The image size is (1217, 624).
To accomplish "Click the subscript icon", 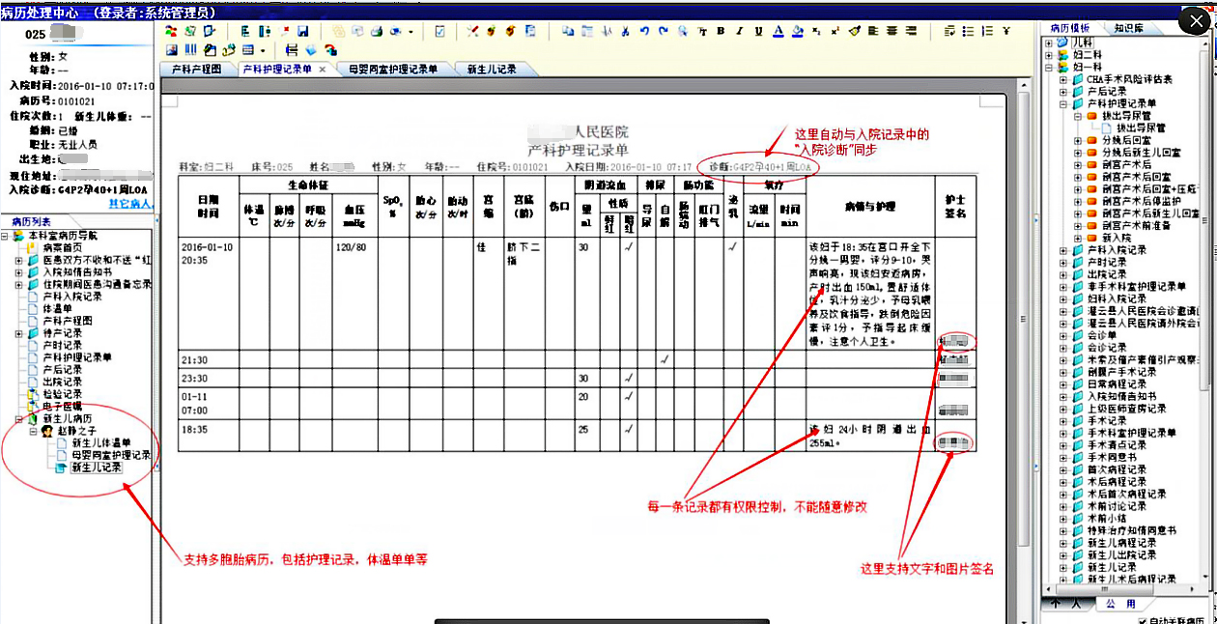I will click(816, 31).
